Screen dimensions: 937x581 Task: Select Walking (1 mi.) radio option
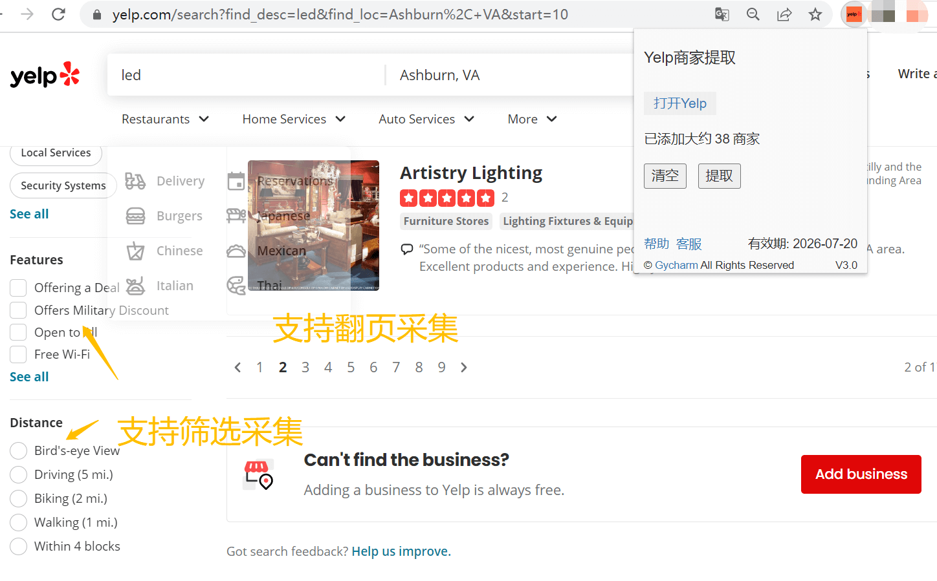click(x=18, y=522)
